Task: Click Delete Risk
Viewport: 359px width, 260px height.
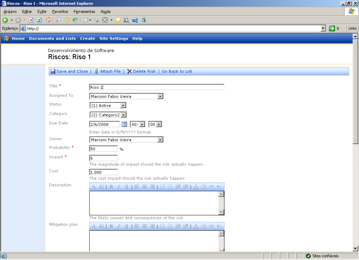Action: (x=141, y=71)
